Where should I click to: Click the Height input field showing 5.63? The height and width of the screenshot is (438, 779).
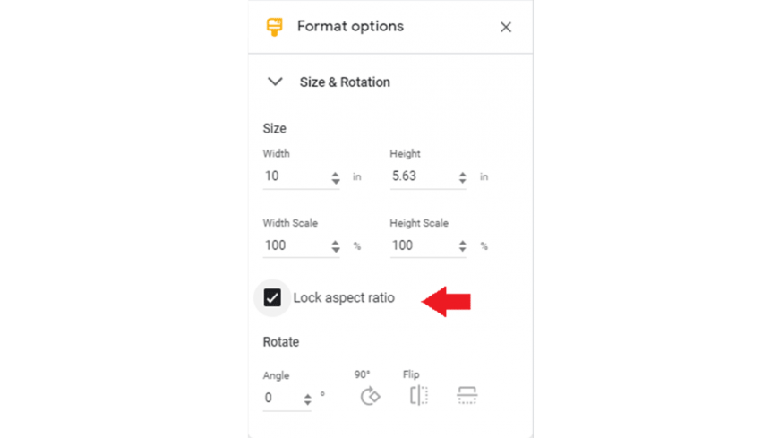click(428, 176)
